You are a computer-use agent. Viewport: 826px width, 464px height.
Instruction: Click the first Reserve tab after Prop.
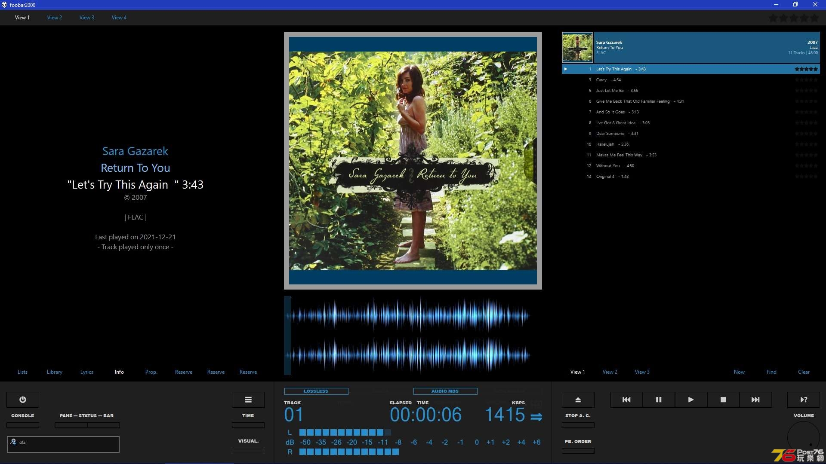184,372
